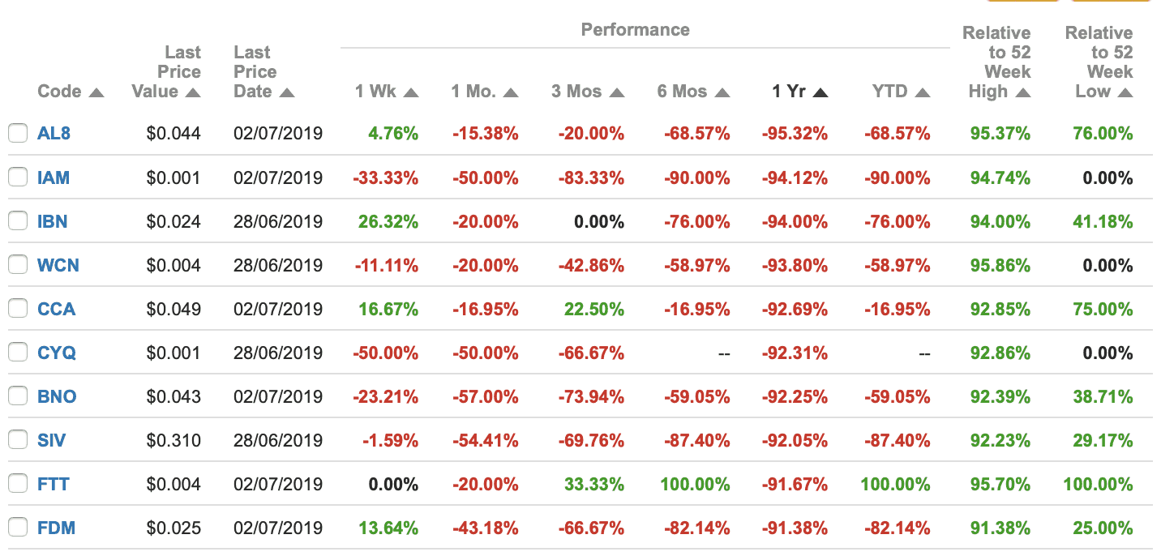The width and height of the screenshot is (1161, 556).
Task: Tick the checkbox for AL8
Action: (x=18, y=134)
